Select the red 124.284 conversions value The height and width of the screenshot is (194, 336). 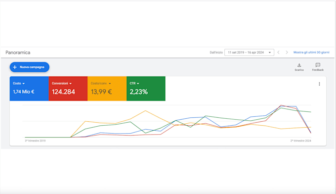tap(63, 92)
